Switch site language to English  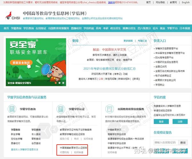[186, 2]
